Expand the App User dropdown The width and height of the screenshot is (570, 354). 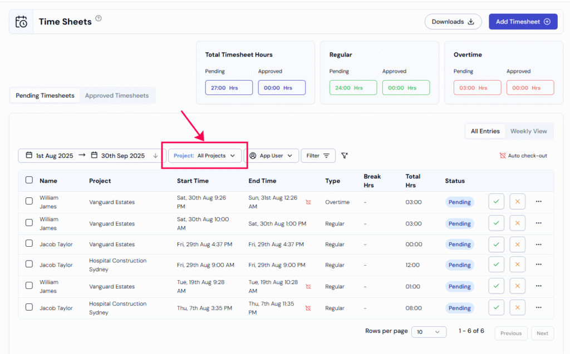(x=272, y=156)
